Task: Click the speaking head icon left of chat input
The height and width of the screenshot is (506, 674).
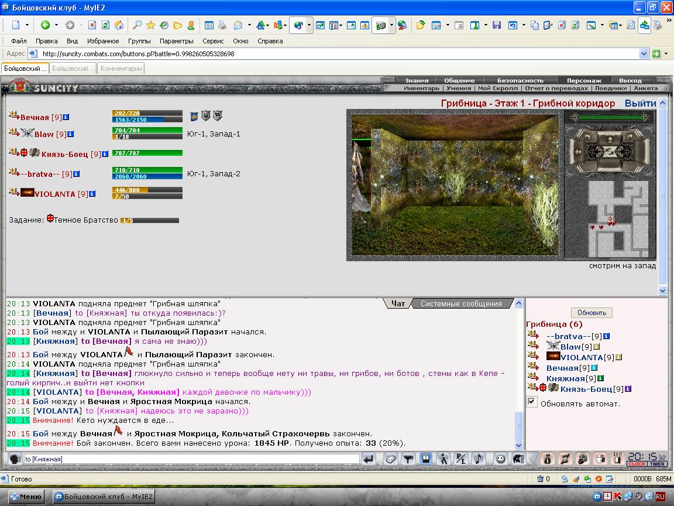Action: pyautogui.click(x=15, y=459)
